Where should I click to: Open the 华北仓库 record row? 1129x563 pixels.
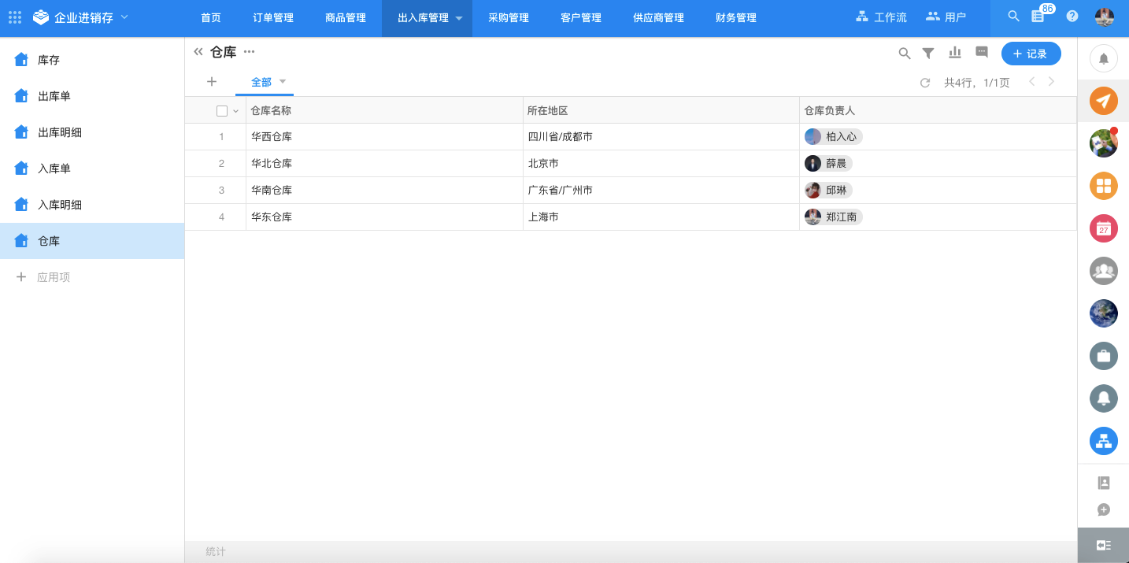point(272,164)
